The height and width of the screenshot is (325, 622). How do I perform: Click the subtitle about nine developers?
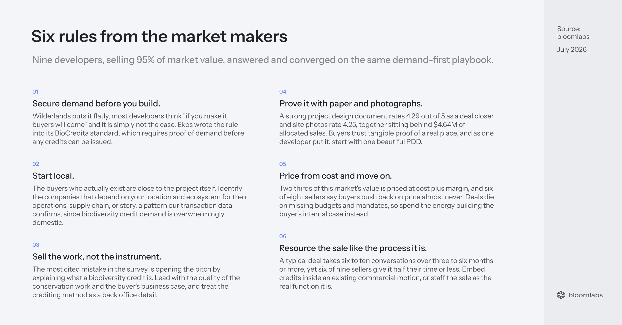click(x=263, y=60)
